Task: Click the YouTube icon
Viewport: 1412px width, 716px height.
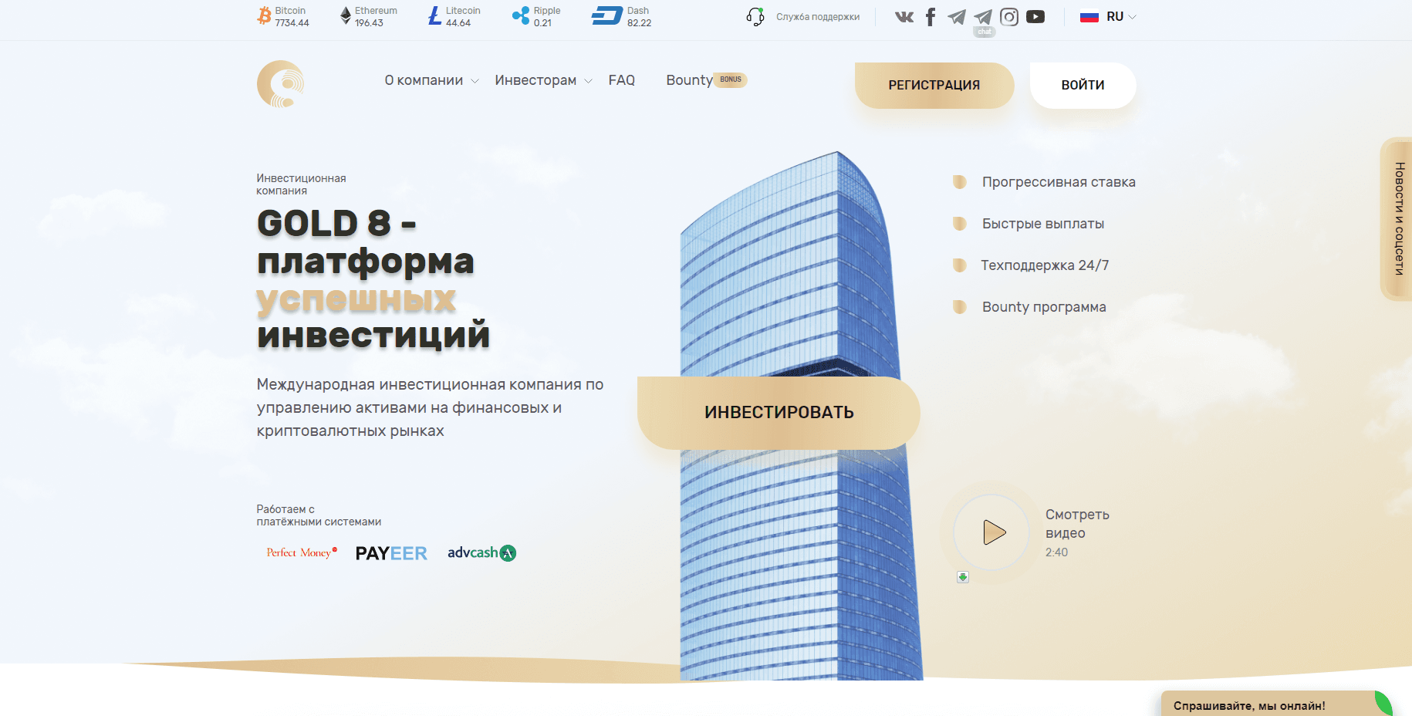Action: pos(1035,17)
